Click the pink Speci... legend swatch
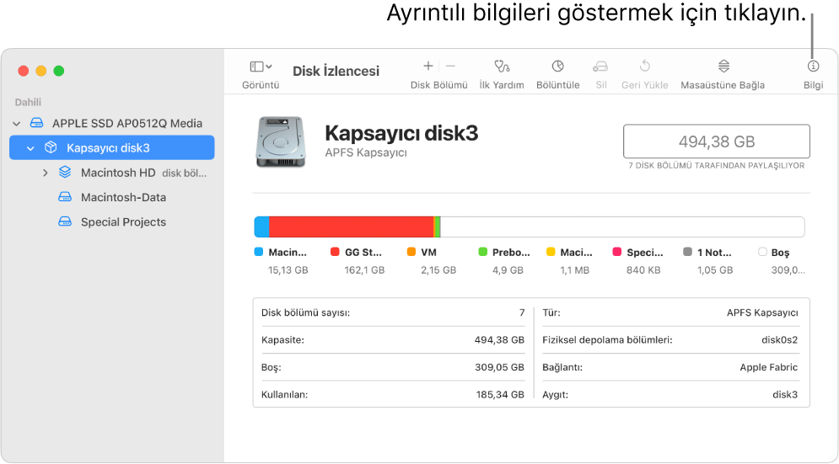The height and width of the screenshot is (464, 839). (x=617, y=252)
